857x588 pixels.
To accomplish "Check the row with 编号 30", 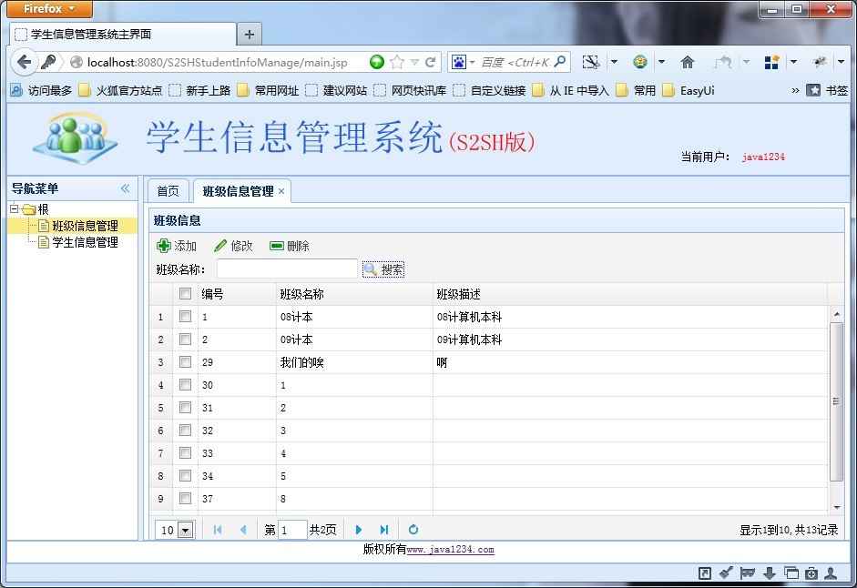I will click(x=185, y=385).
